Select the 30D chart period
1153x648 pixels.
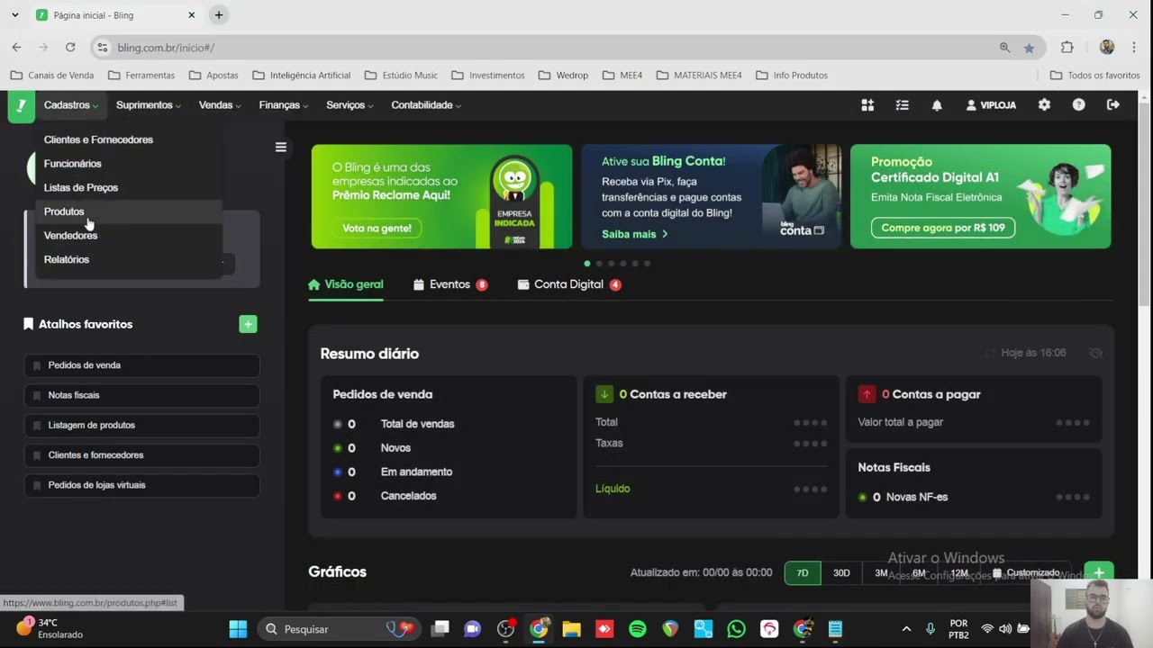coord(841,573)
